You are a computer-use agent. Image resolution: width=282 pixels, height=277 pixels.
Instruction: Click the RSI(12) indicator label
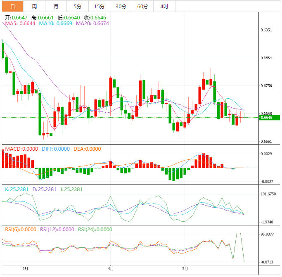click(57, 230)
